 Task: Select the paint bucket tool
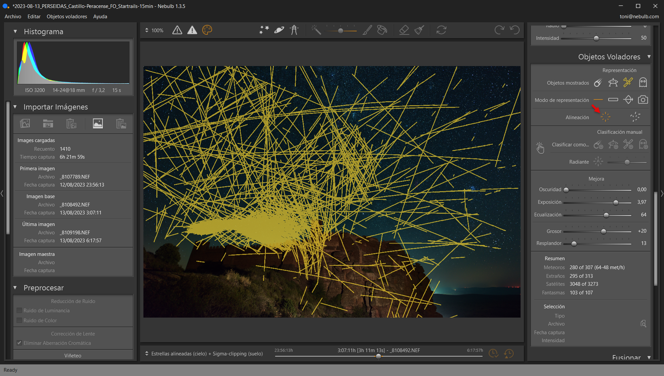coord(382,30)
